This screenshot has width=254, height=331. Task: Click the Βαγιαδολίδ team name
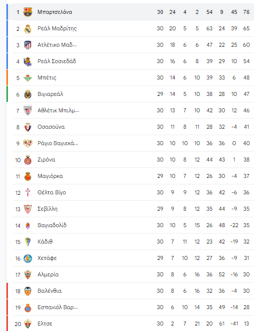coord(52,225)
